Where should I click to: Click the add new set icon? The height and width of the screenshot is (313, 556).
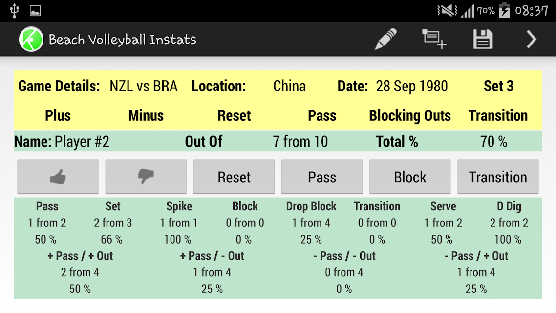pyautogui.click(x=434, y=39)
